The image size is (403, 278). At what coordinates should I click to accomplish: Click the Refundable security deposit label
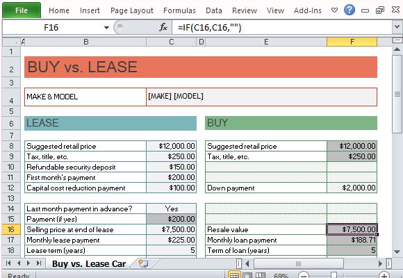pyautogui.click(x=85, y=167)
